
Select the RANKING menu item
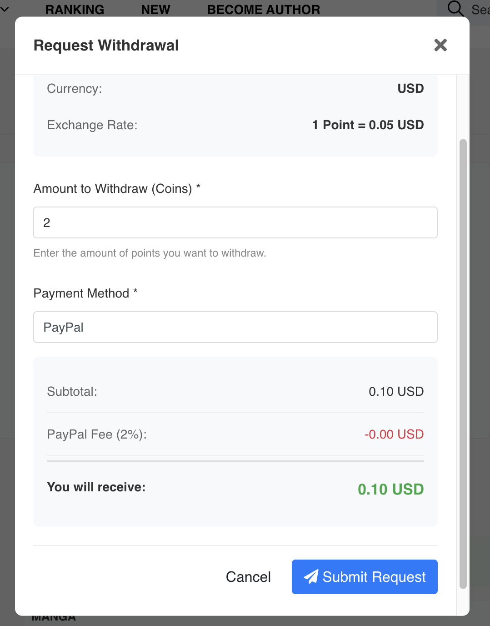[74, 9]
